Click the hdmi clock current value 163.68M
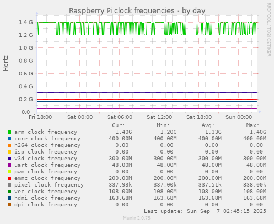Image resolution: width=274 pixels, height=224 pixels. (x=120, y=198)
